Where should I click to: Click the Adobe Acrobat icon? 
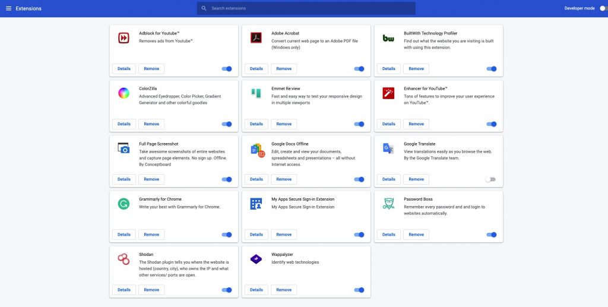[x=256, y=37]
